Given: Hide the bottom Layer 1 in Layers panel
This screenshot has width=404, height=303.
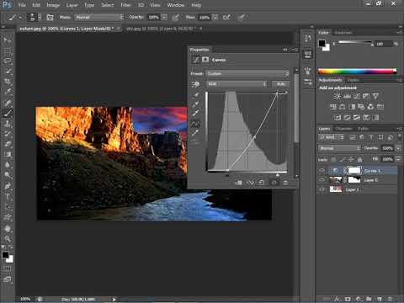Looking at the screenshot, I should tap(322, 189).
